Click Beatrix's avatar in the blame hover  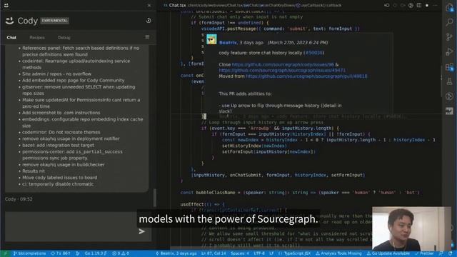pyautogui.click(x=211, y=39)
